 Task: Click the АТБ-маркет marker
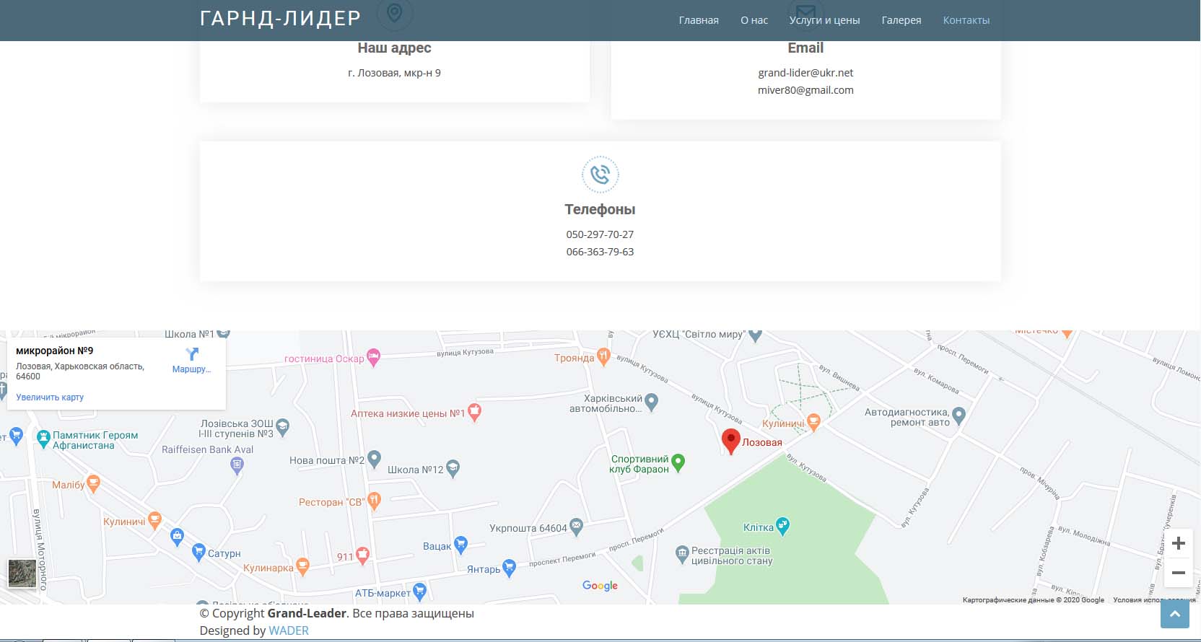click(419, 591)
